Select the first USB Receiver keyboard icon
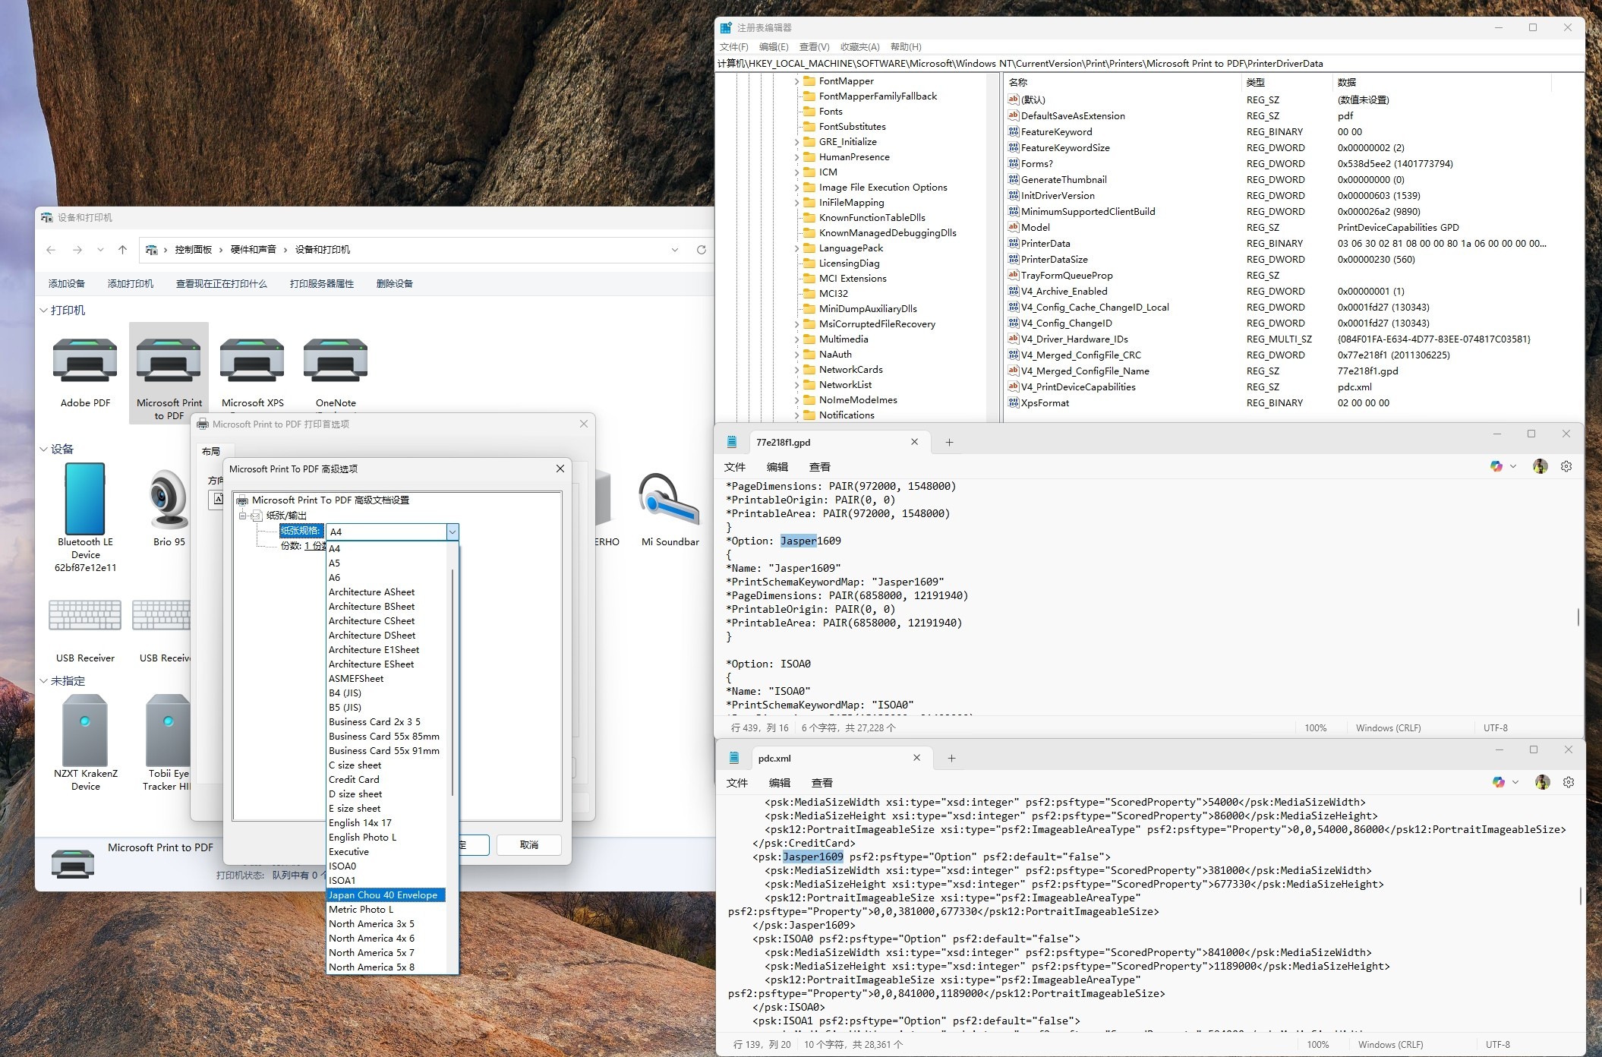Screen dimensions: 1602x1057 (x=85, y=615)
